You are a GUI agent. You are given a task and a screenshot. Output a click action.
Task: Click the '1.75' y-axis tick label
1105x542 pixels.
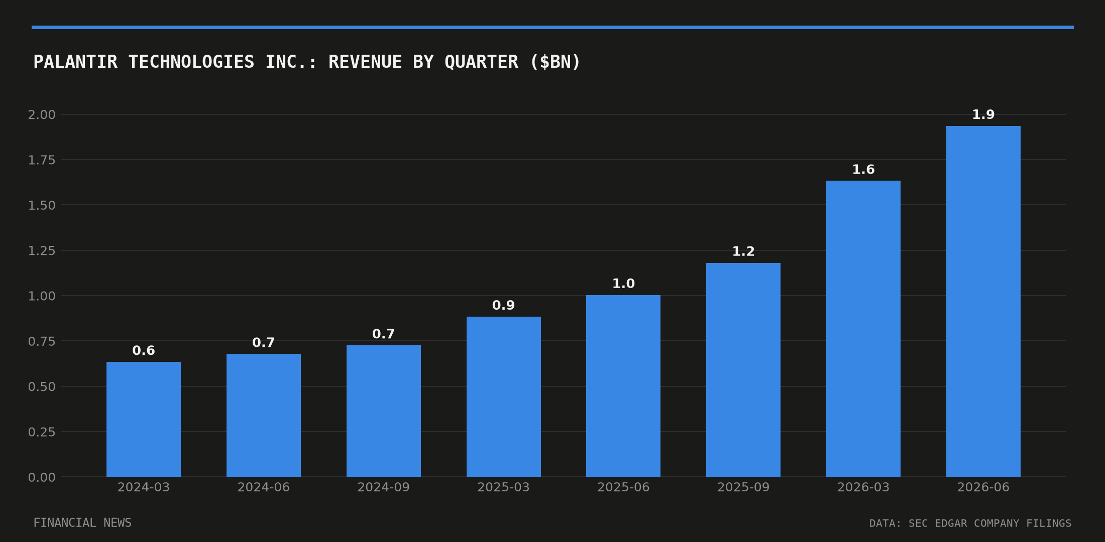pyautogui.click(x=42, y=160)
